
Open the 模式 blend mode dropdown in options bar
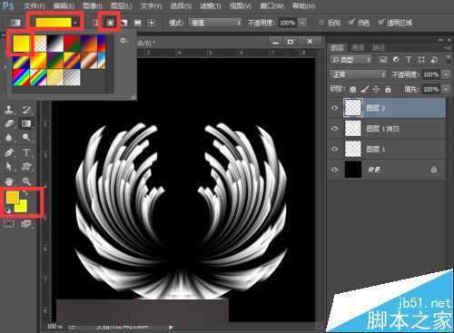click(214, 23)
